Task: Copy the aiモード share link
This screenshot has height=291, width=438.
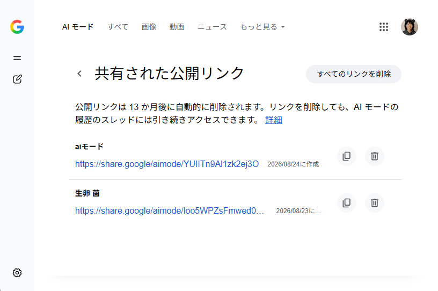Action: 346,156
